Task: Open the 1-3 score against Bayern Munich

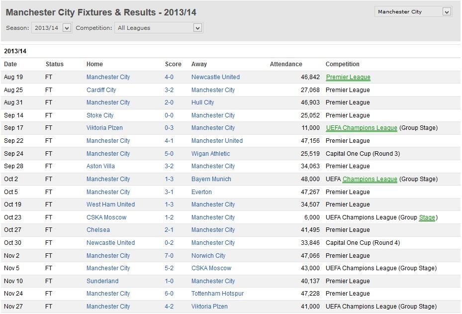Action: coord(169,179)
